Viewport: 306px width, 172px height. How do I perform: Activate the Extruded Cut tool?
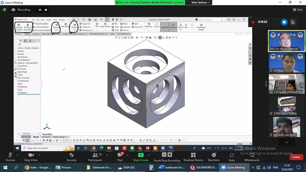tap(56, 27)
